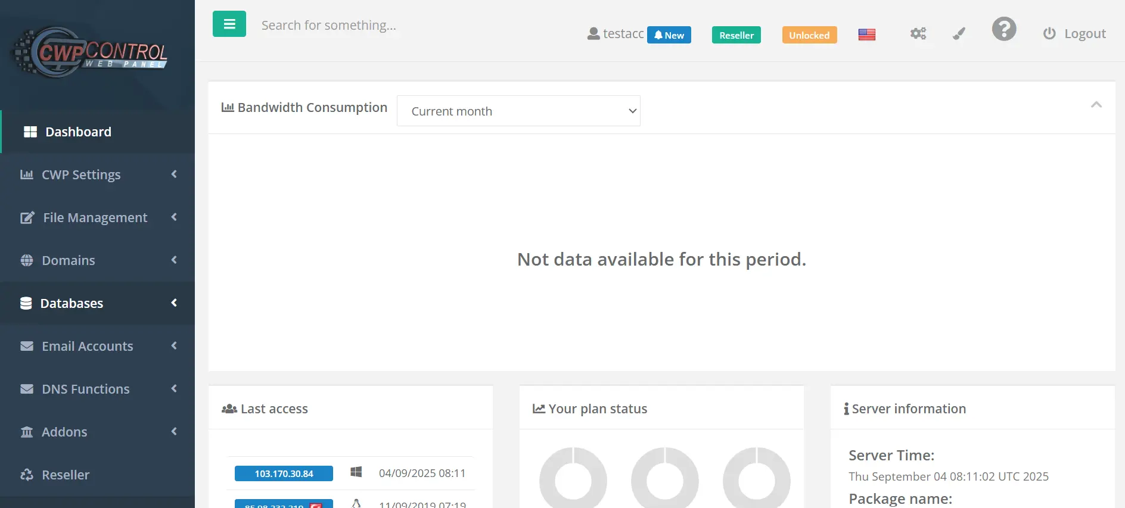Click the 04/09/2025 08:11 access time
This screenshot has height=508, width=1125.
point(422,473)
